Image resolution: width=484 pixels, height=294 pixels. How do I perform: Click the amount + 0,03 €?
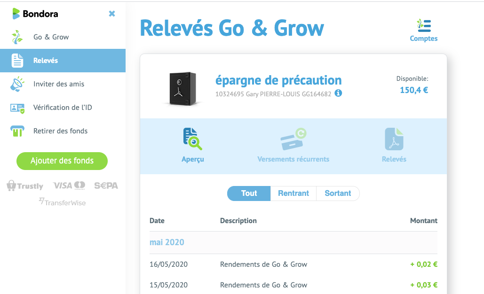tap(424, 285)
